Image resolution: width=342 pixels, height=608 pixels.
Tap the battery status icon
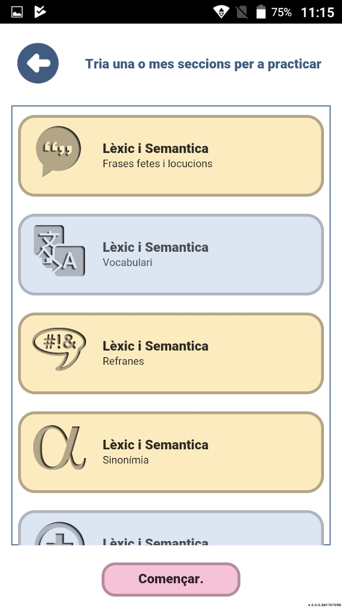point(261,12)
